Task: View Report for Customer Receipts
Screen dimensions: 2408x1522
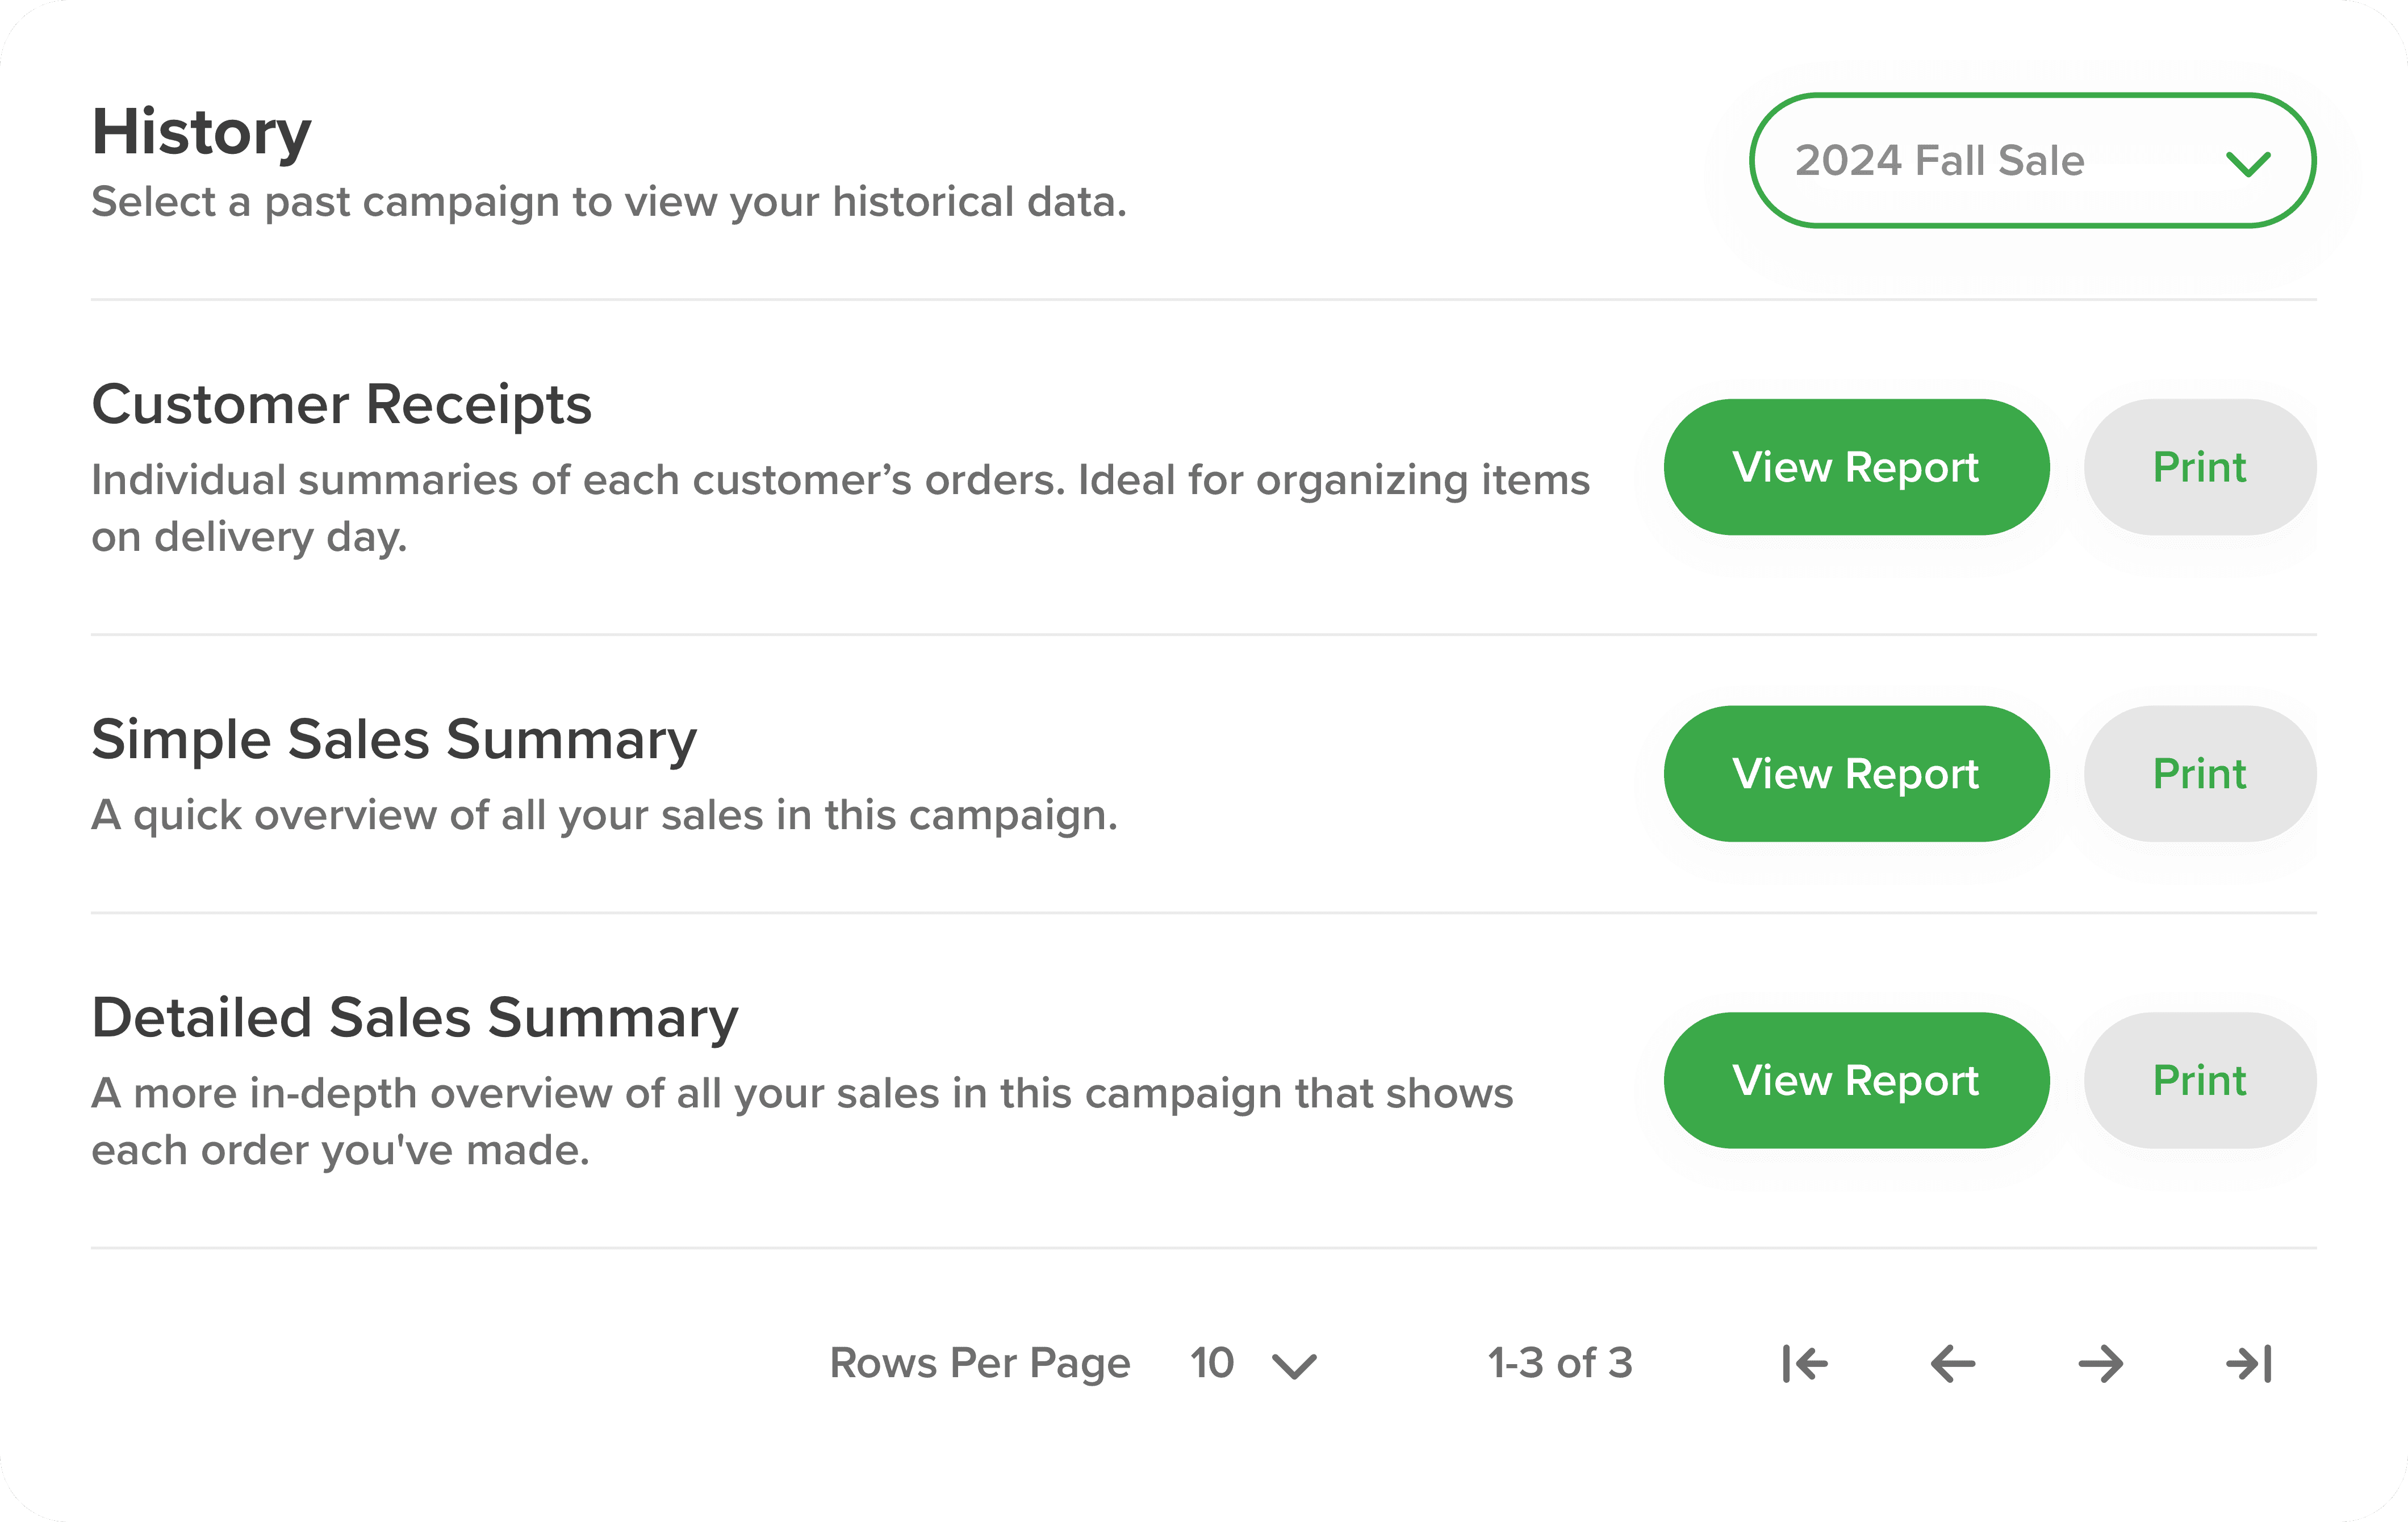Action: pos(1857,467)
